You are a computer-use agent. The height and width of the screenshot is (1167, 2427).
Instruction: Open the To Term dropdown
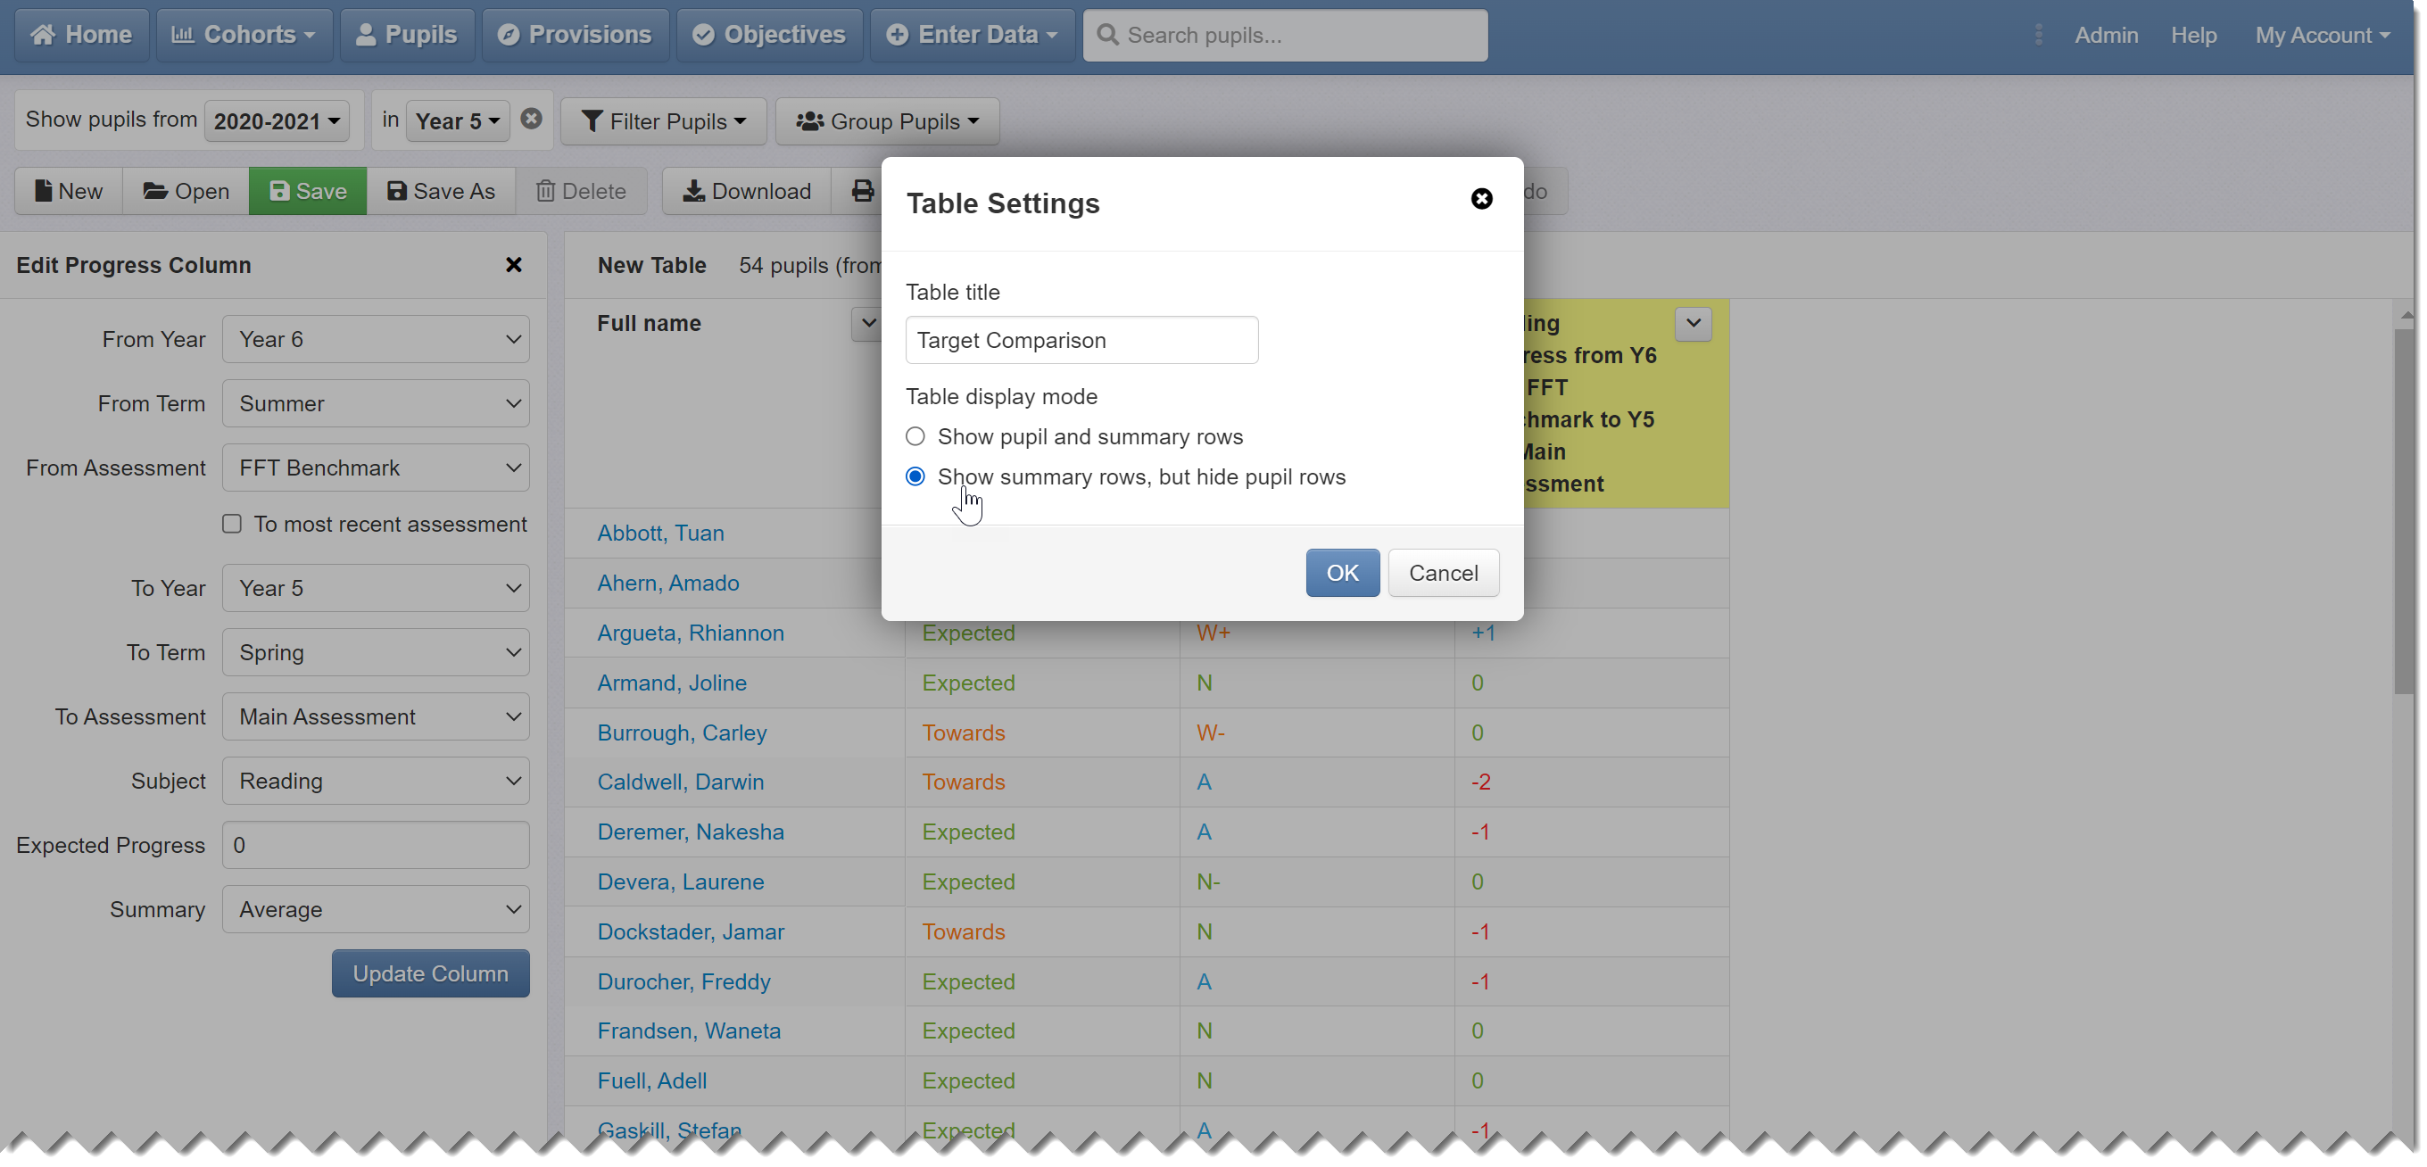click(376, 652)
